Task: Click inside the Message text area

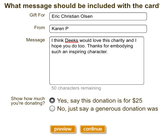Action: coord(97,68)
